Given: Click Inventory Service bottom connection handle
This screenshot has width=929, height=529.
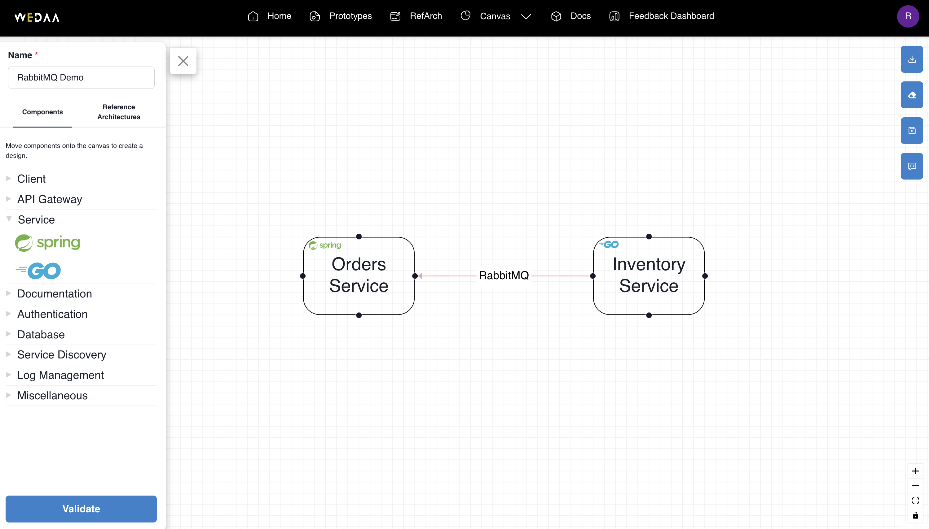Looking at the screenshot, I should 649,315.
